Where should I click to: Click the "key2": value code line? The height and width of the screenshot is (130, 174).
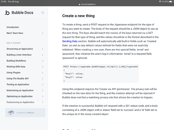point(74,77)
